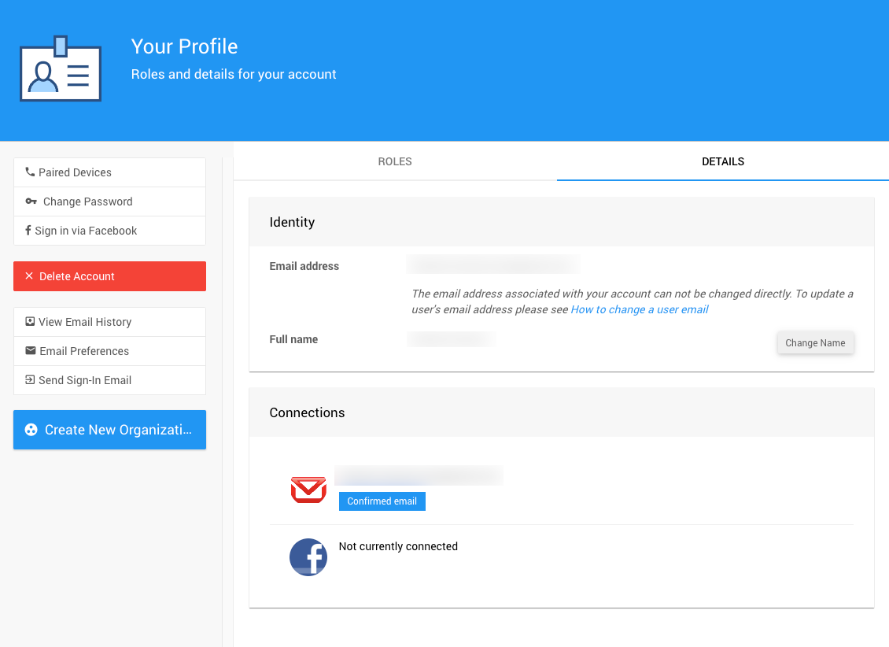
Task: Click the profile ID badge icon
Action: (x=61, y=69)
